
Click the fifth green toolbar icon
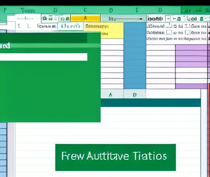pyautogui.click(x=67, y=18)
